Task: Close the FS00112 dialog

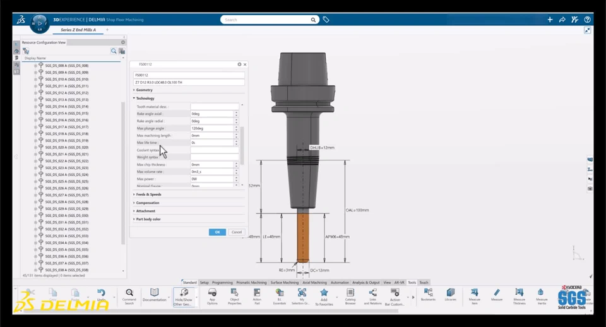Action: point(245,64)
